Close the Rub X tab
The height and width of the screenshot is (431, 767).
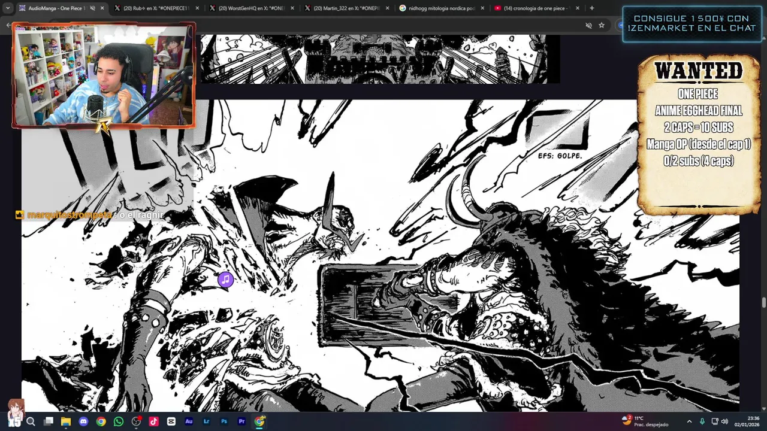[x=197, y=8]
